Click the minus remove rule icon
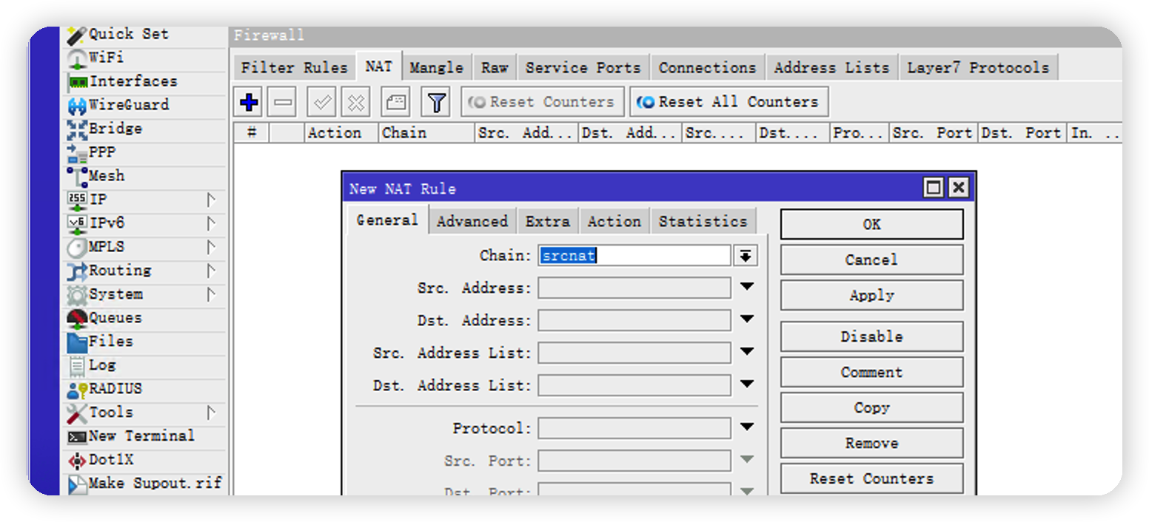1149x522 pixels. coord(283,102)
